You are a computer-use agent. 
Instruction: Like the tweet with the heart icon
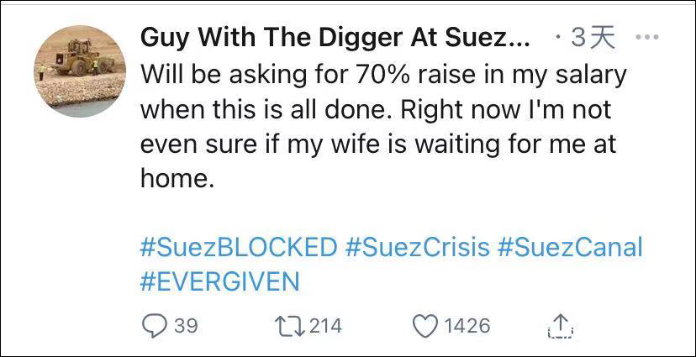click(425, 325)
